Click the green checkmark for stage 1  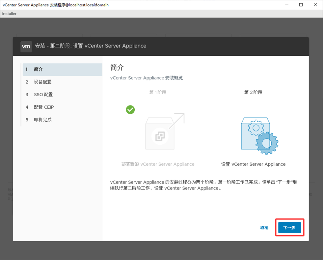(x=130, y=110)
